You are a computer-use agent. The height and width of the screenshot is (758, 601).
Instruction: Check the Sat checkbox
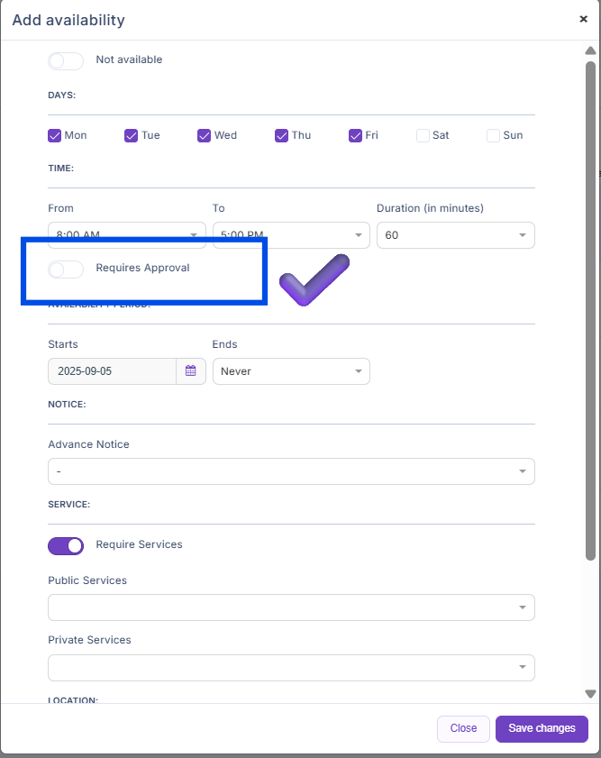pyautogui.click(x=423, y=135)
